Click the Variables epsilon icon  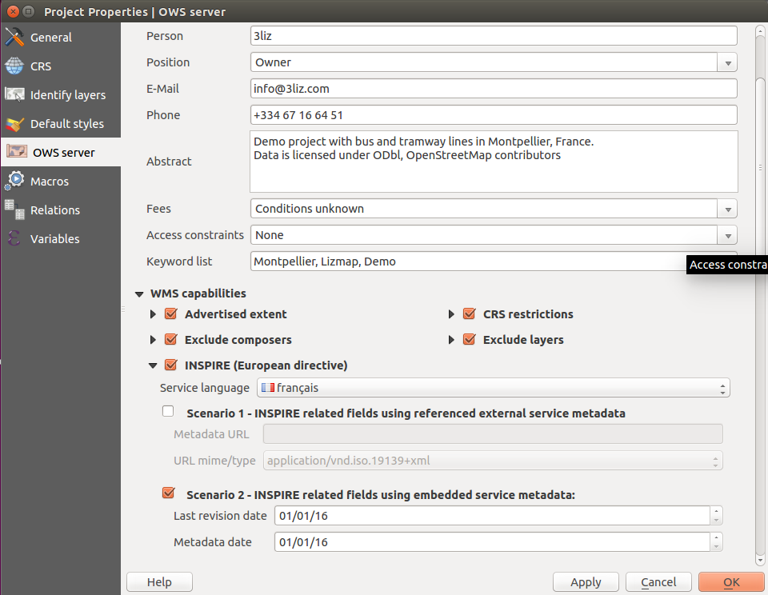point(14,238)
